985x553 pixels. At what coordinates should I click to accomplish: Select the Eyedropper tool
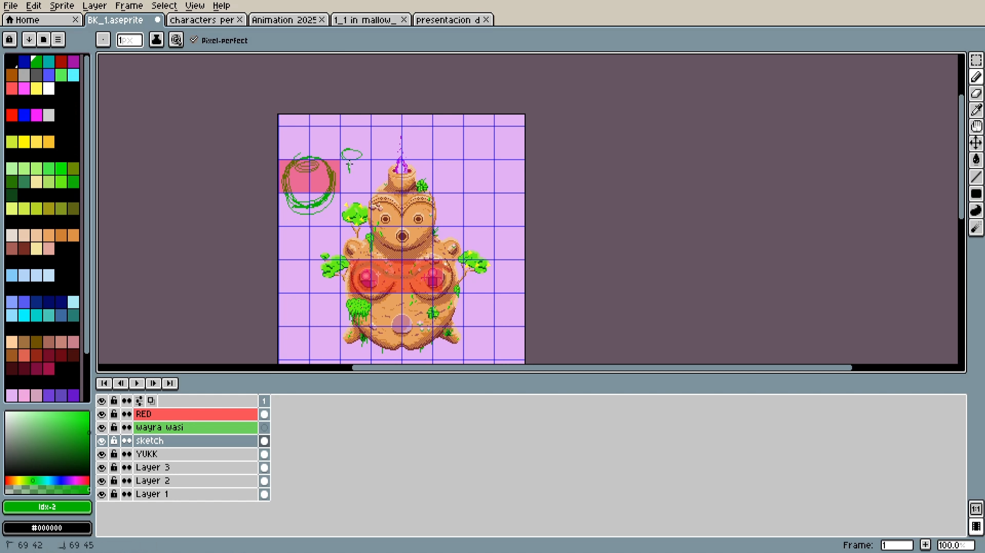tap(976, 110)
